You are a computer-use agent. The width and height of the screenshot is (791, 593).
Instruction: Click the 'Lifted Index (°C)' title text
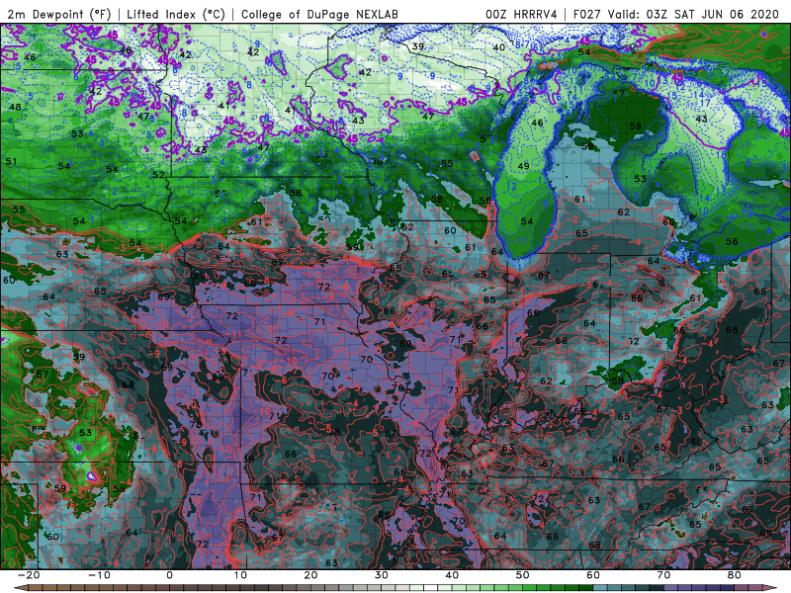click(176, 15)
